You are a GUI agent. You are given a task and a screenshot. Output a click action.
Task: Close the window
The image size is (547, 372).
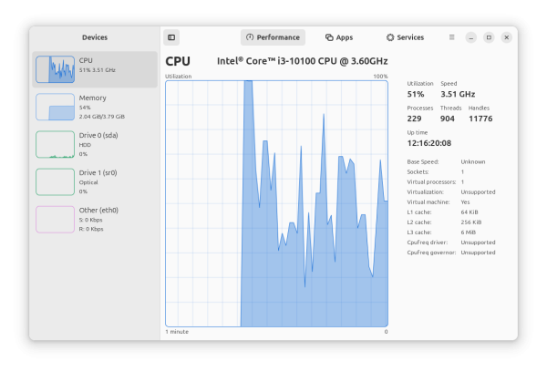tap(507, 37)
